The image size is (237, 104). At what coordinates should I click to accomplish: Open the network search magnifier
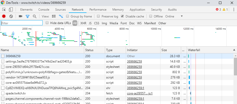pos(34,16)
